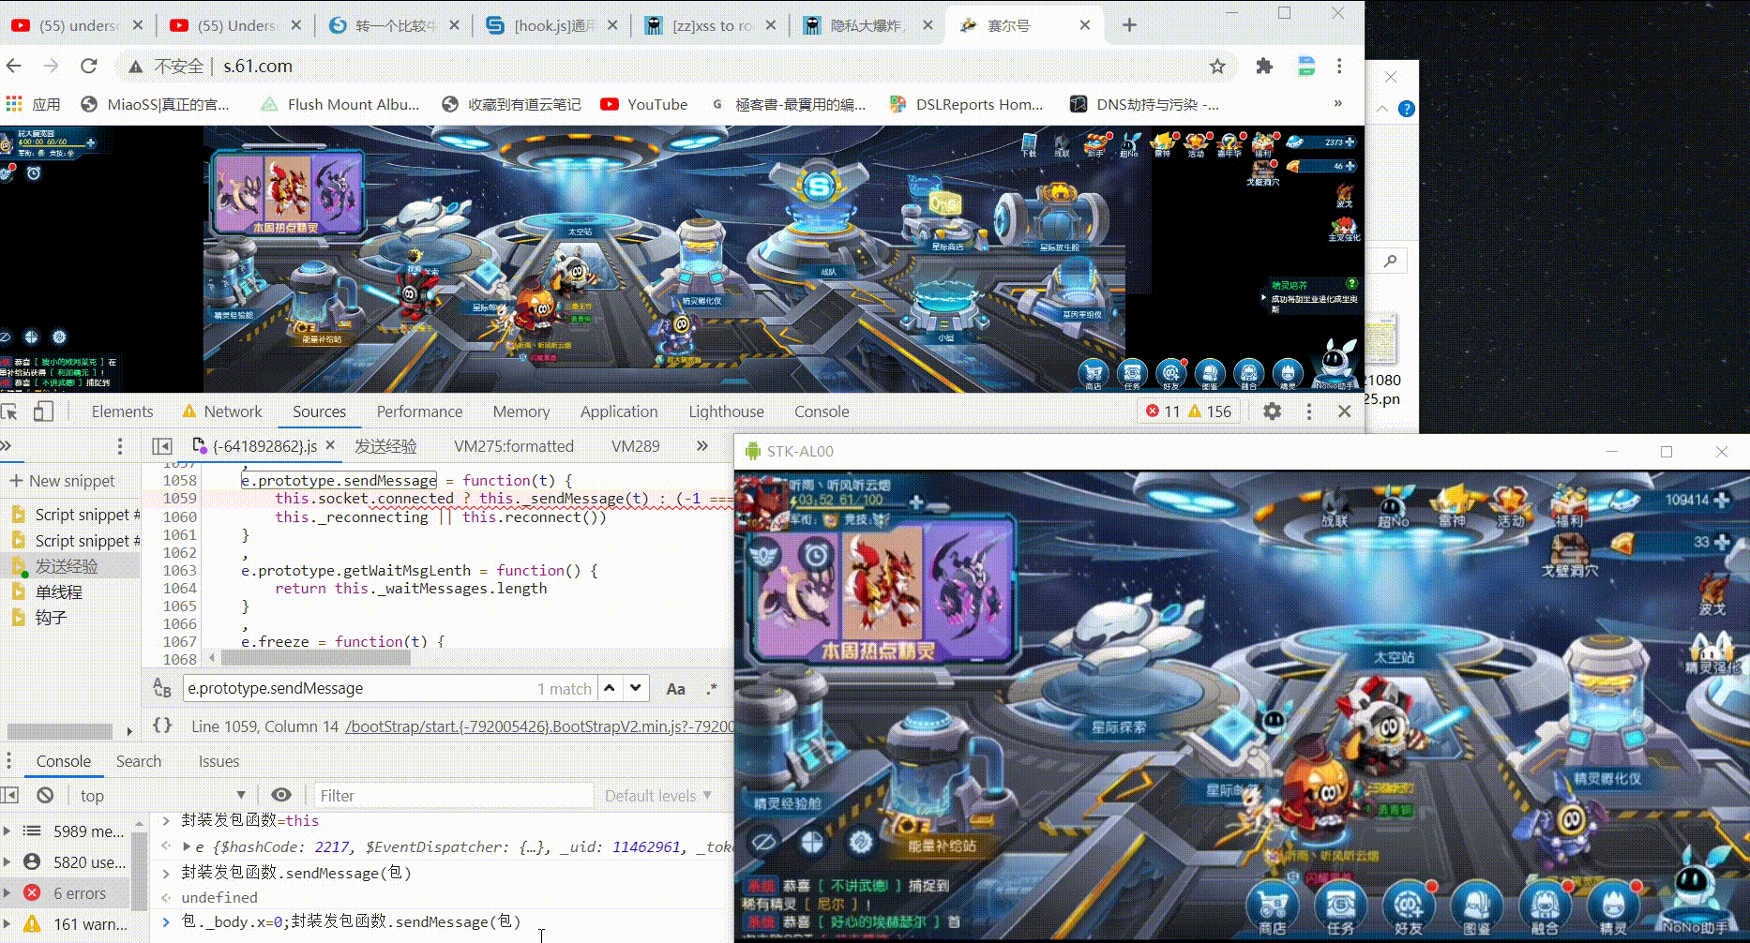Create a New snippet
1750x943 pixels.
pyautogui.click(x=62, y=481)
